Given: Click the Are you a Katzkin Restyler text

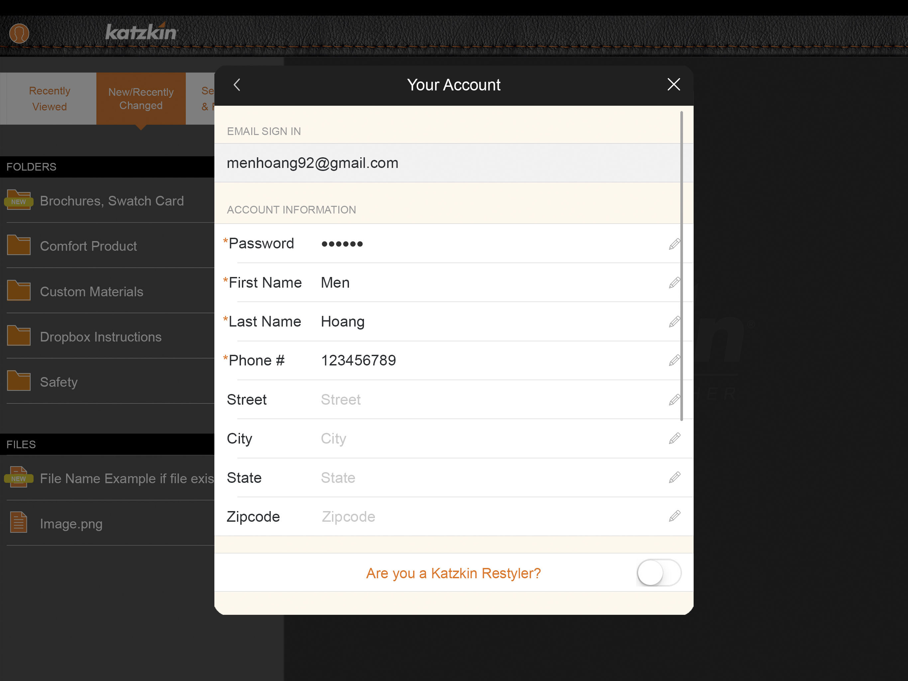Looking at the screenshot, I should click(x=453, y=573).
